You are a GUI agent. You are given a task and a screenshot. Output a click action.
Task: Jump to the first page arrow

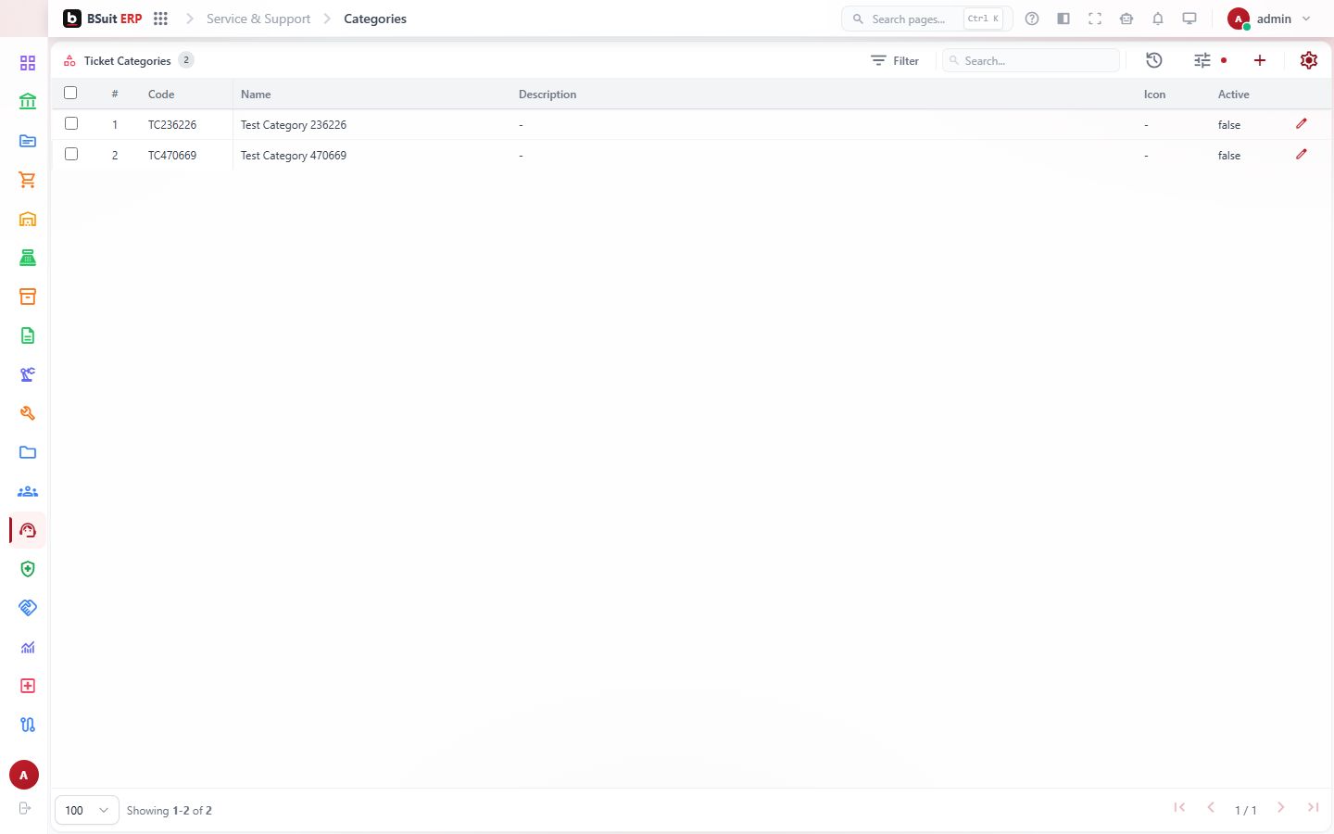[x=1179, y=808]
